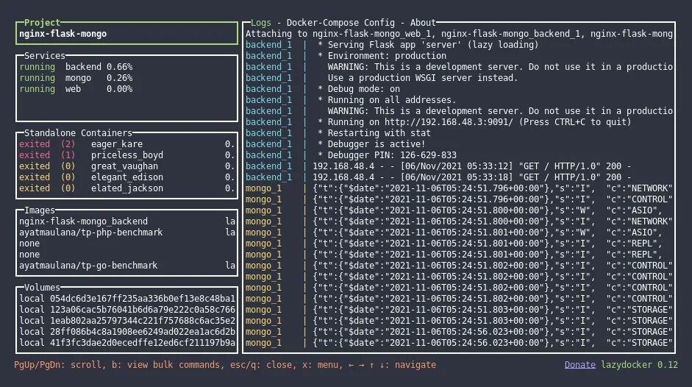Select the mongo service row
The height and width of the screenshot is (387, 692).
pyautogui.click(x=126, y=78)
